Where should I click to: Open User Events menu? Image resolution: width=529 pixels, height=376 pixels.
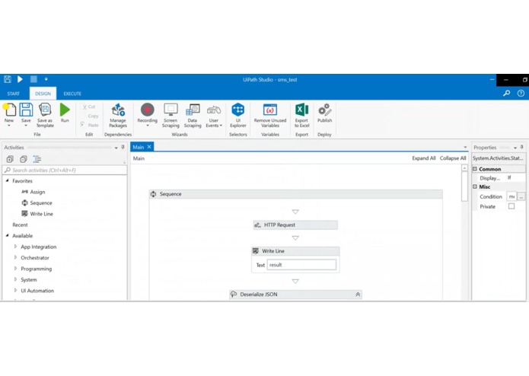click(x=214, y=116)
